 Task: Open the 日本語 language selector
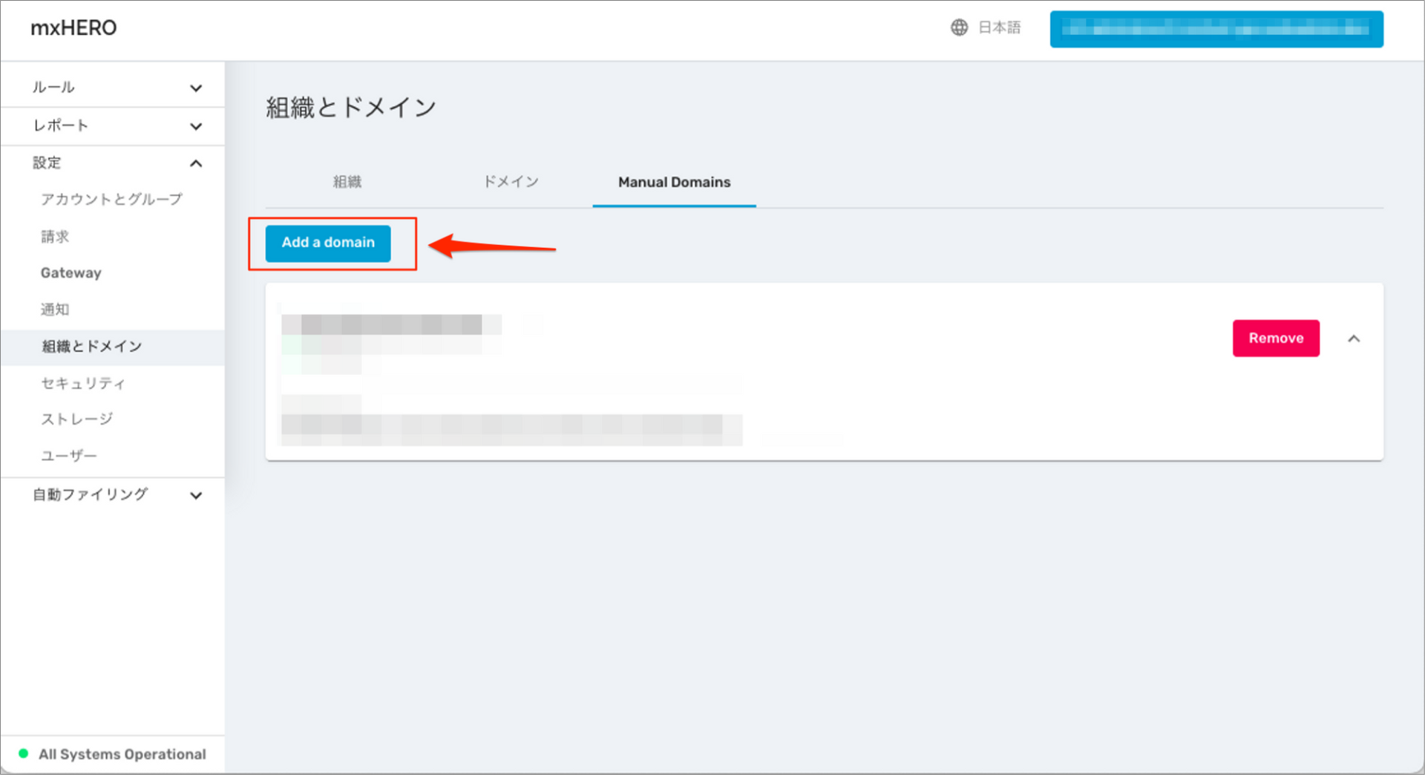pos(998,27)
